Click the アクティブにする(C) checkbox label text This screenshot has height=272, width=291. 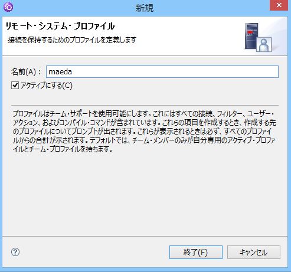click(47, 86)
